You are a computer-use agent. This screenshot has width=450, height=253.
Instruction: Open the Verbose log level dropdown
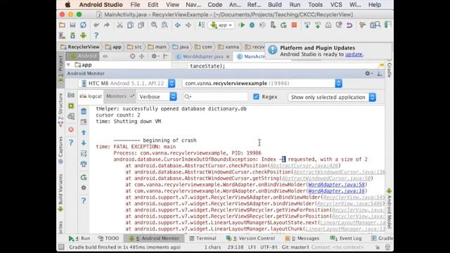click(157, 97)
